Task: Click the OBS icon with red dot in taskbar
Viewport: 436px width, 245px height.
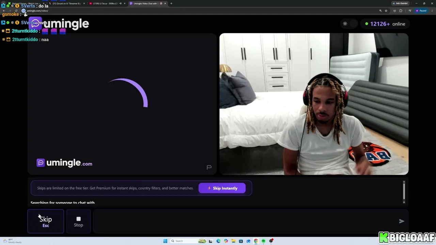Action: click(271, 241)
